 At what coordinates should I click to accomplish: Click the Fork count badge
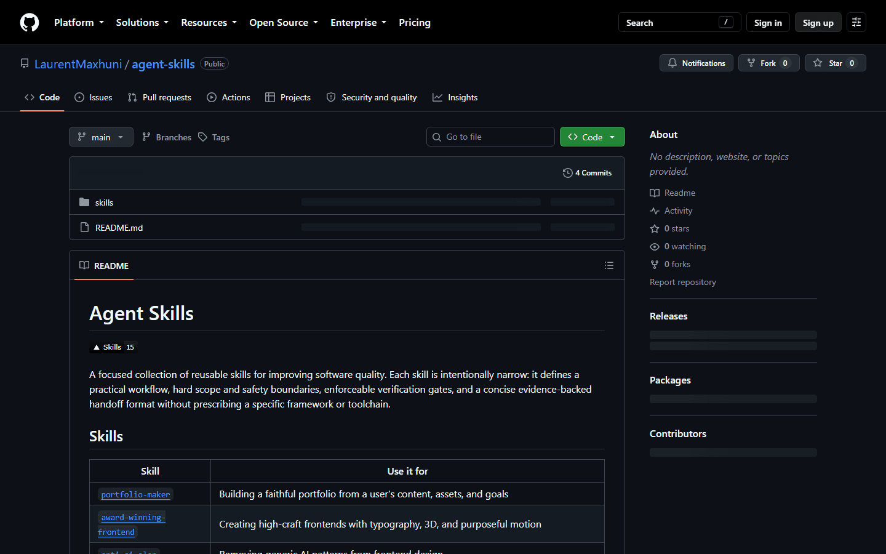coord(785,63)
